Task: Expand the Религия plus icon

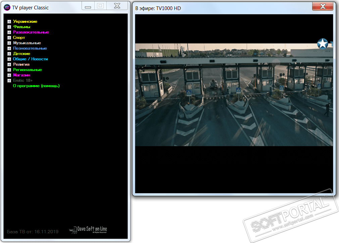Action: (x=9, y=65)
